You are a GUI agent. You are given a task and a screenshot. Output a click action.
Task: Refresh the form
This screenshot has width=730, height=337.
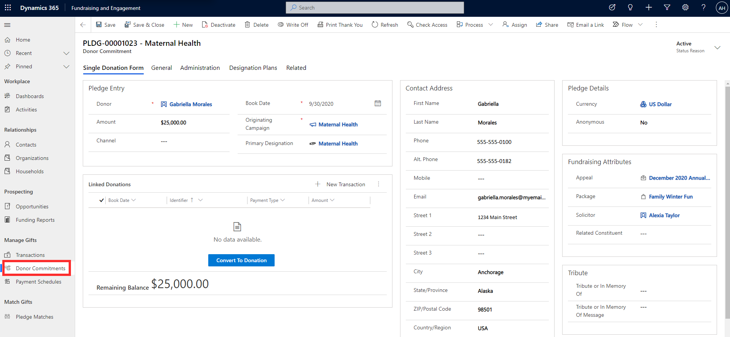pos(385,25)
